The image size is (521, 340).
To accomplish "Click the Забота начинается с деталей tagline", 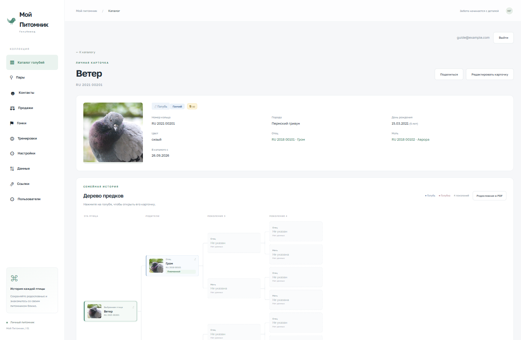I will (479, 11).
